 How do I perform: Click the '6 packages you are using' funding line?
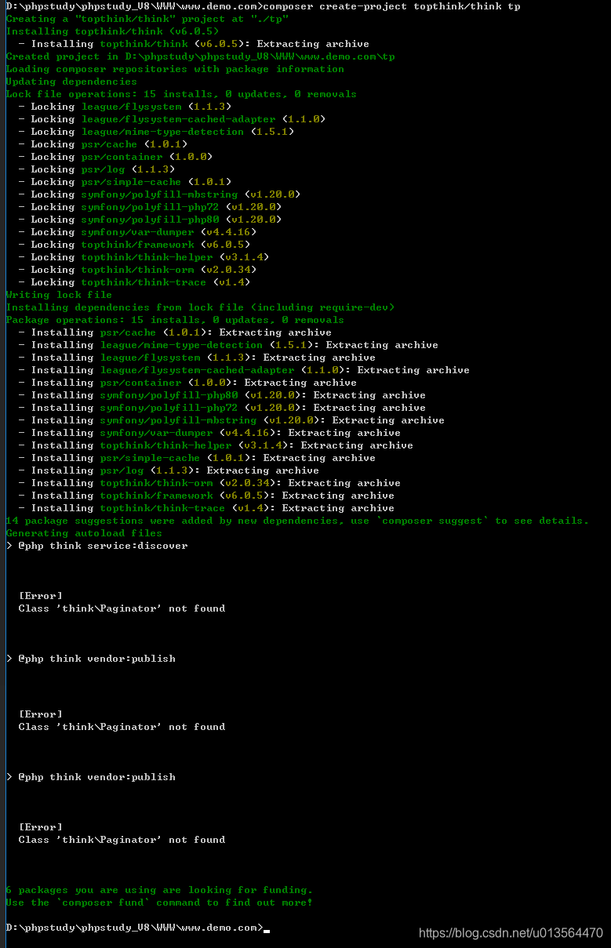159,890
